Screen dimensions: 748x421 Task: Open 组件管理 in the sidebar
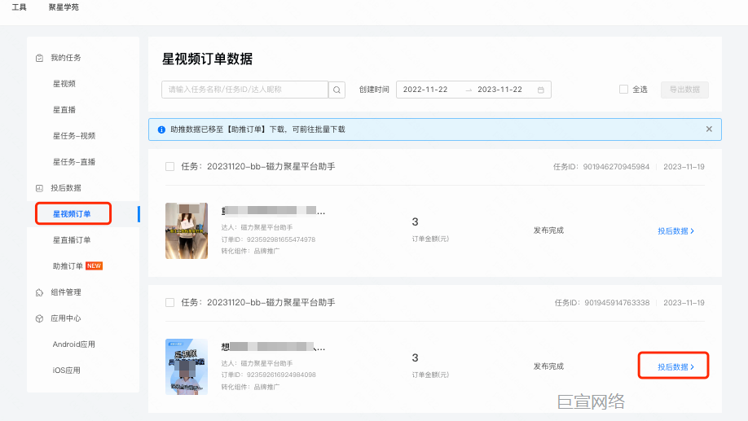66,292
